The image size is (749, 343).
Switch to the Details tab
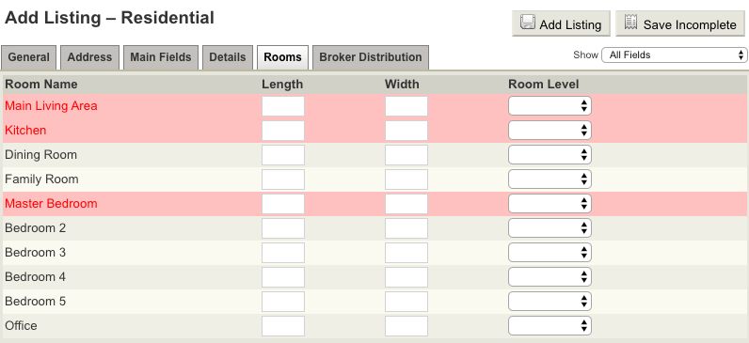click(228, 57)
